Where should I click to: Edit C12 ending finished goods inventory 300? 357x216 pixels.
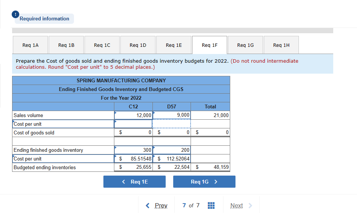(x=134, y=150)
